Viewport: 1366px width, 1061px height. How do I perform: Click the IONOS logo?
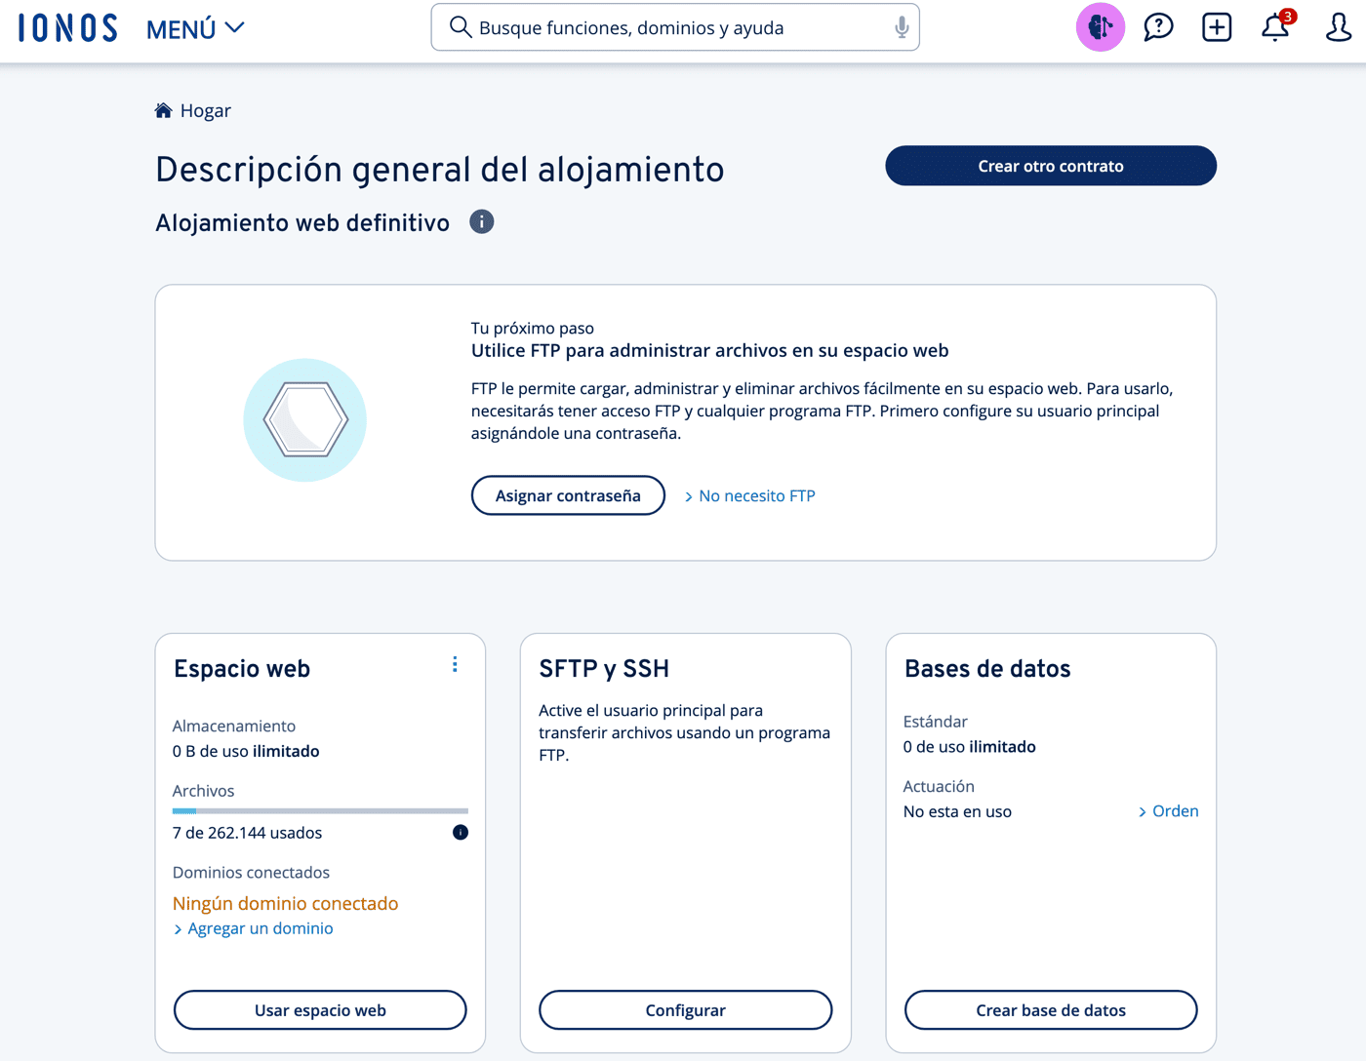[x=68, y=28]
